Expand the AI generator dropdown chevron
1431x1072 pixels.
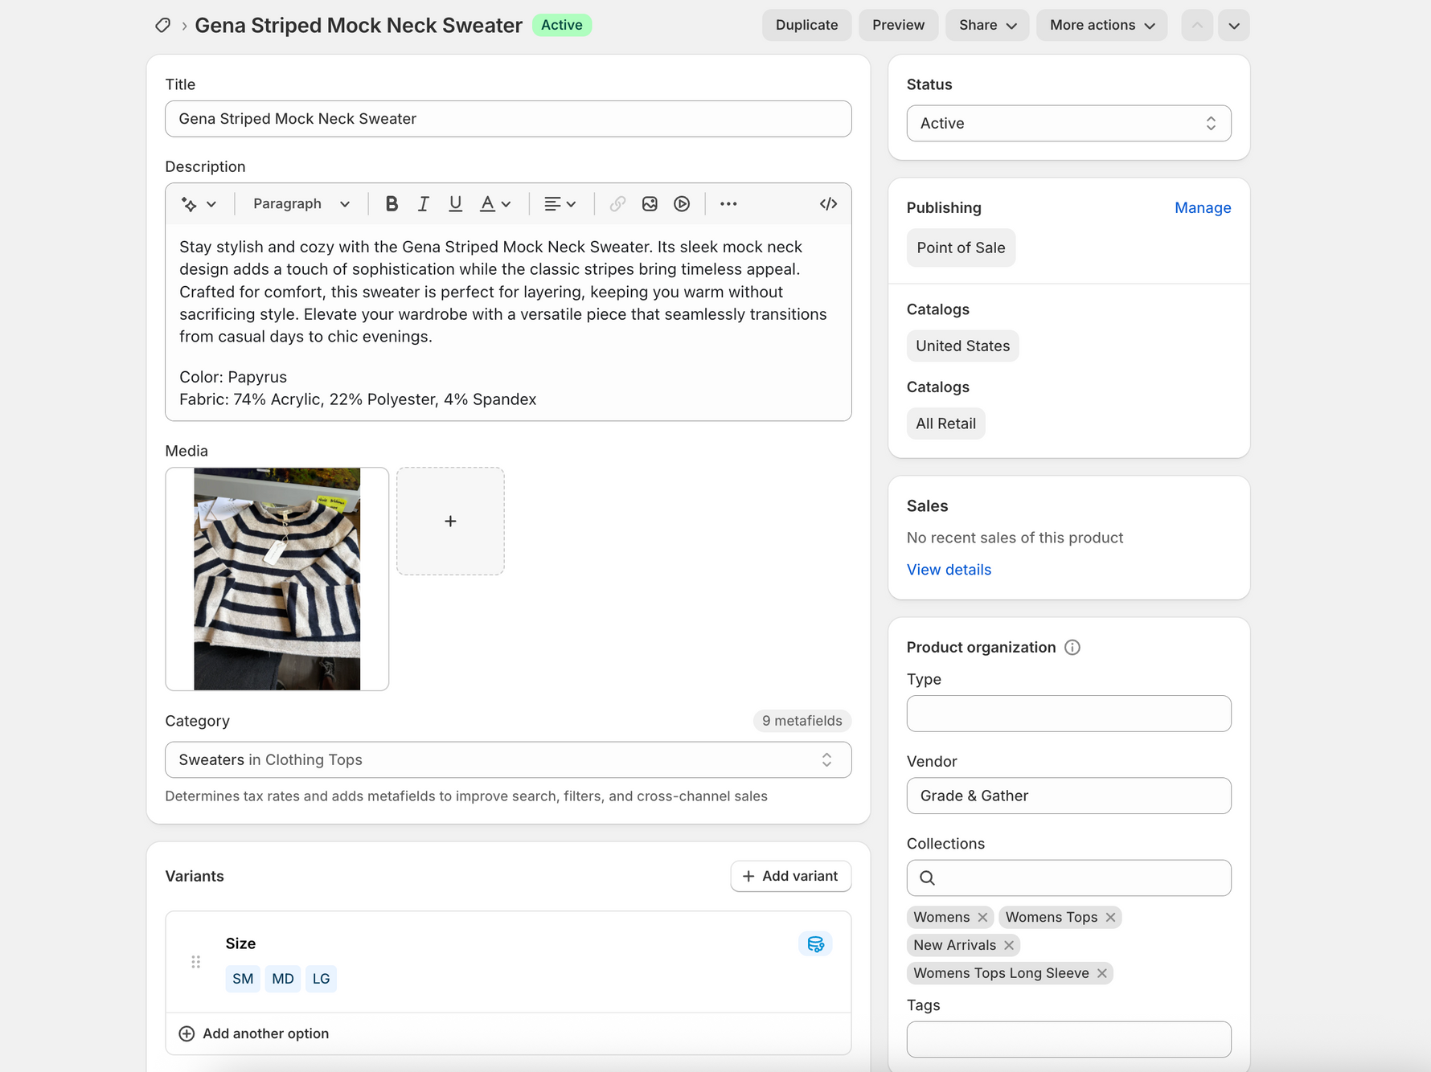(211, 204)
